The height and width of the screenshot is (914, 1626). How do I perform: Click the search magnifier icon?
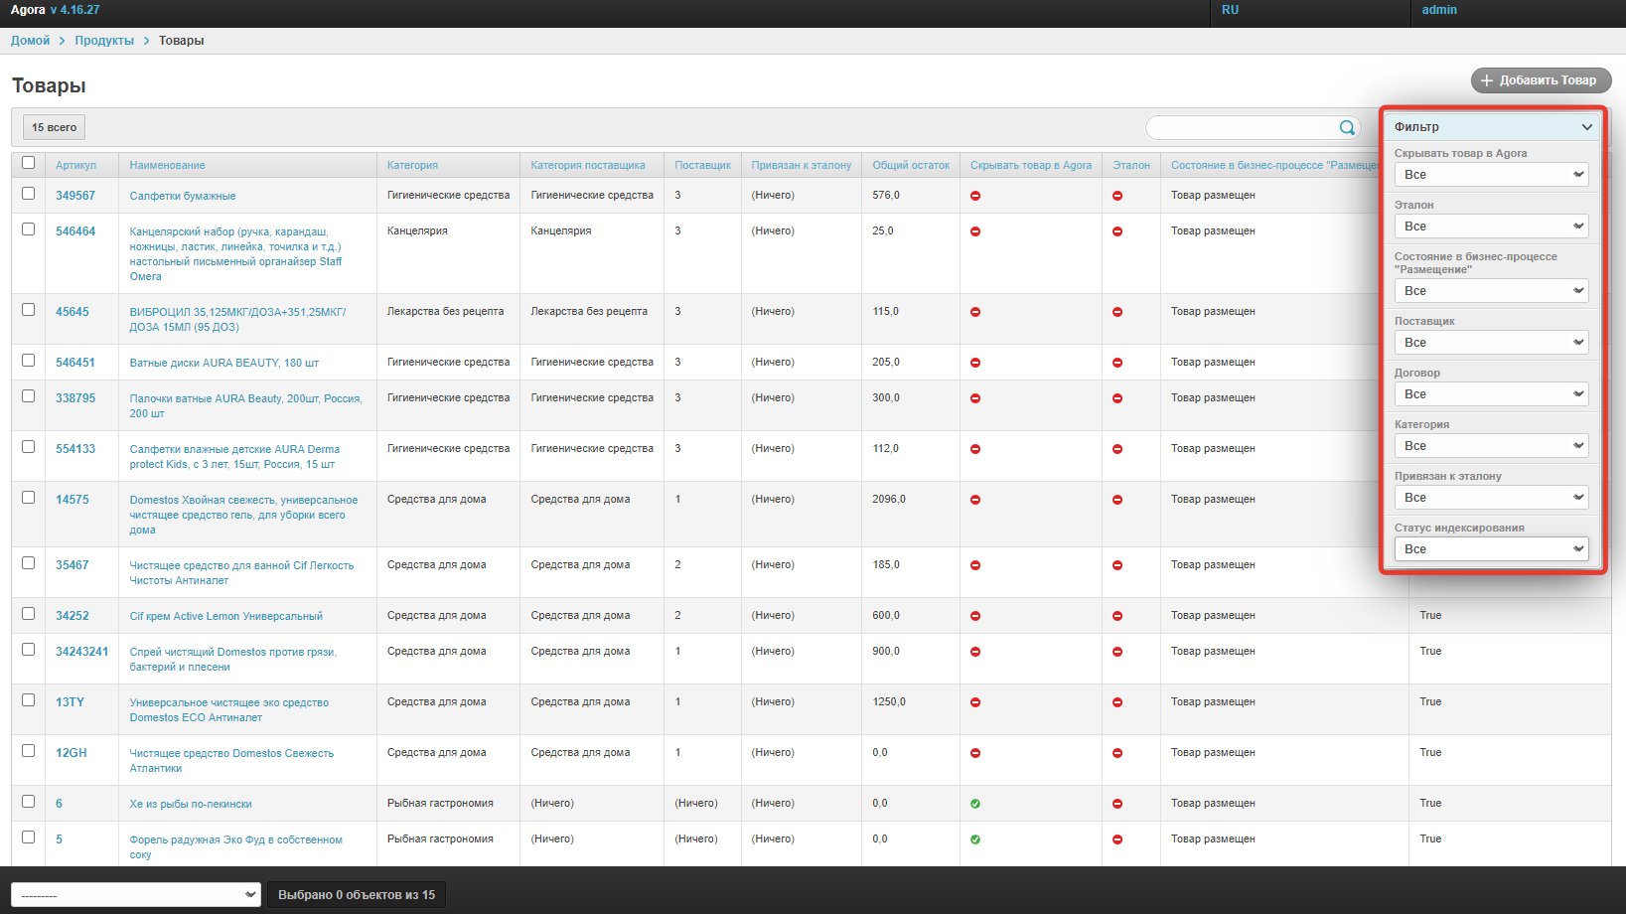click(x=1347, y=127)
